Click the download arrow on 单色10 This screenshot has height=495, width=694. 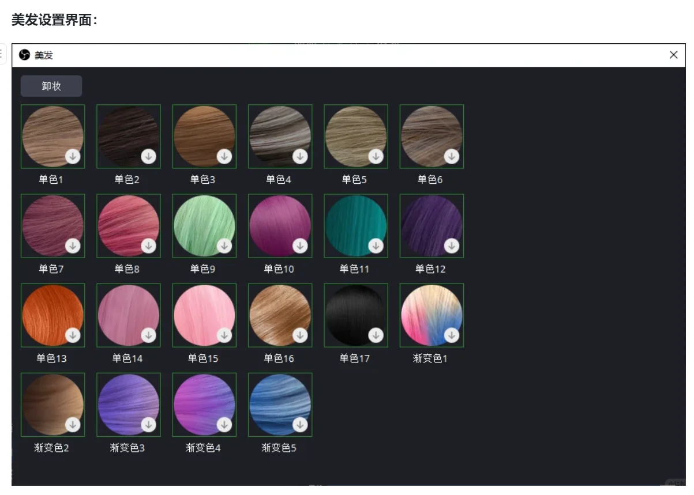pyautogui.click(x=300, y=245)
